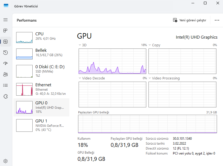Click the large GPU heading
This screenshot has height=166, width=223.
click(84, 36)
